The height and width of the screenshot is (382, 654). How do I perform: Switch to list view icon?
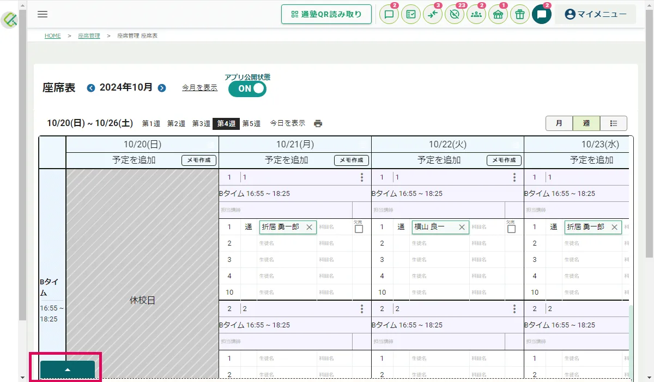(614, 123)
